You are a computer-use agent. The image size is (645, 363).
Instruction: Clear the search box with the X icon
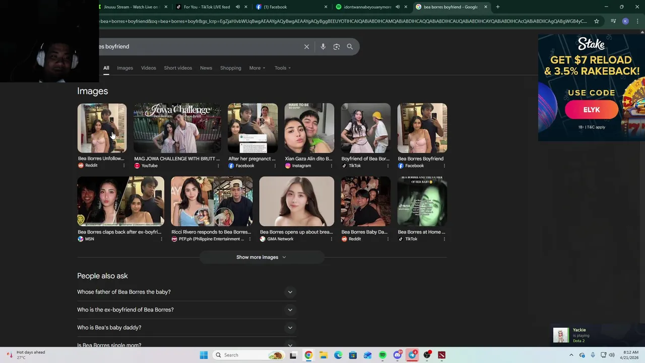click(x=306, y=46)
